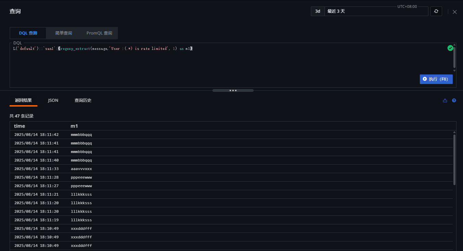Click the results table vertical scrollbar
Viewport: 463px width, 251px height.
pyautogui.click(x=454, y=160)
